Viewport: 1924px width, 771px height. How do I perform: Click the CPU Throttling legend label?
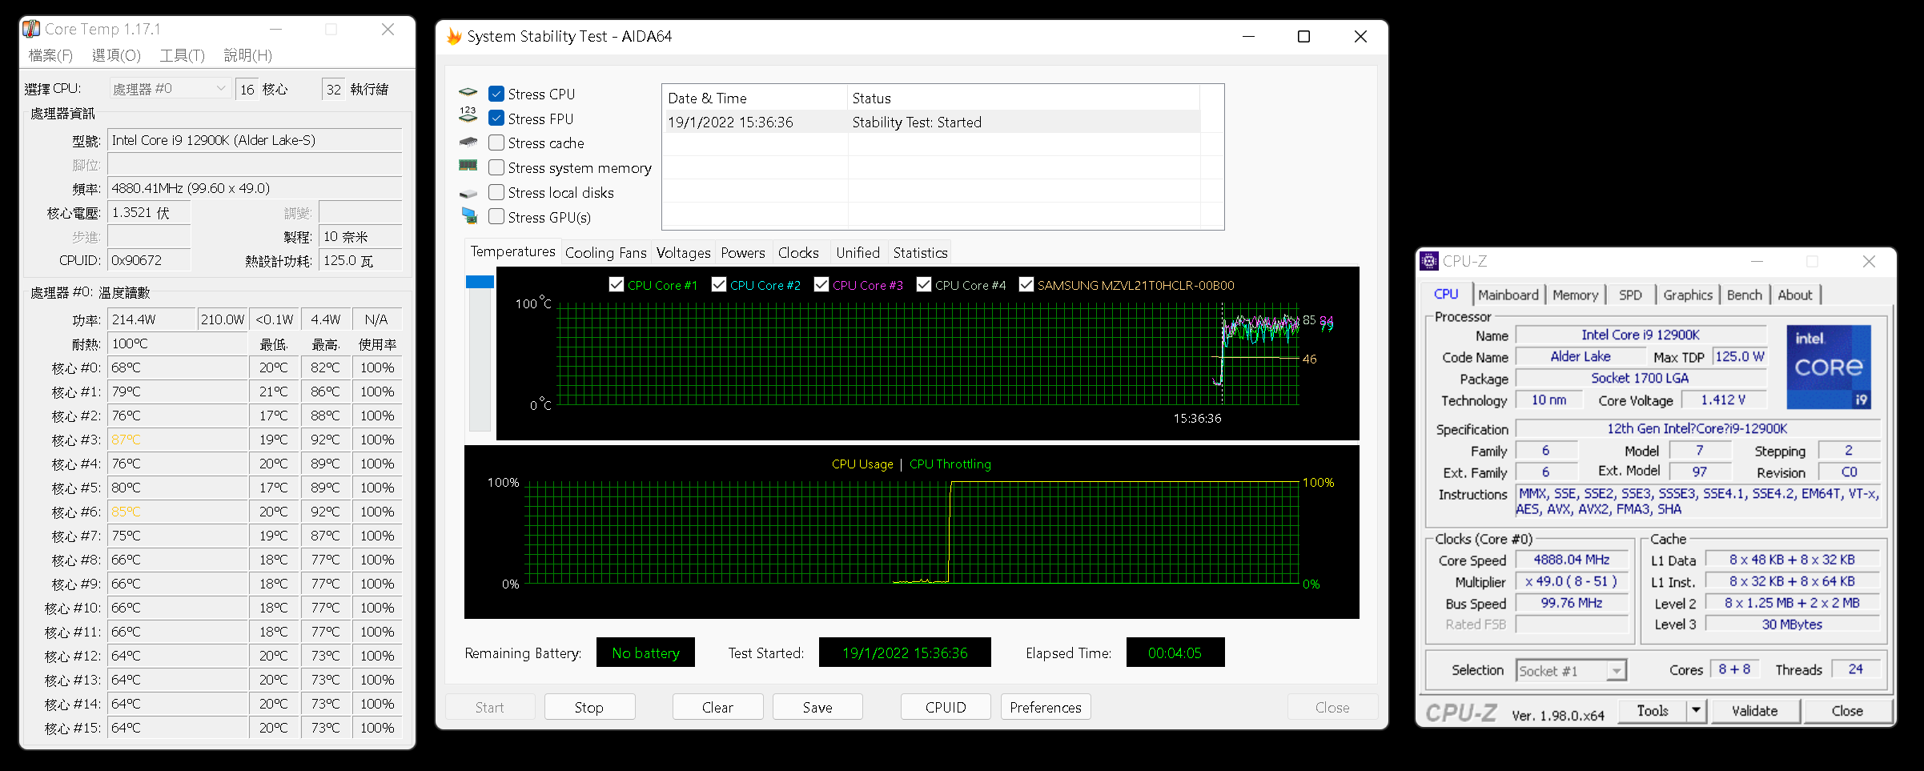click(x=950, y=464)
